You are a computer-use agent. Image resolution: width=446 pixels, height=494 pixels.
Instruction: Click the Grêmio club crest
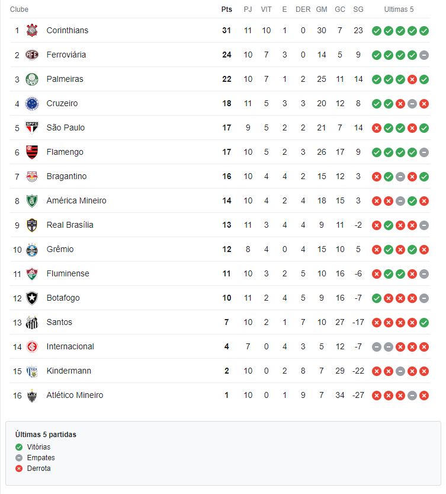32,250
